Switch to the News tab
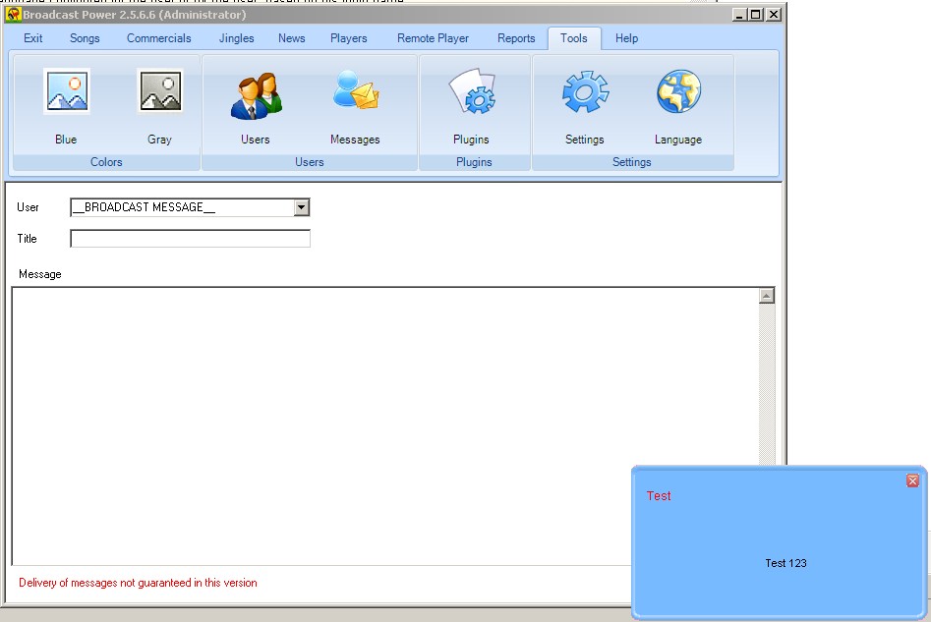The image size is (931, 622). click(292, 38)
